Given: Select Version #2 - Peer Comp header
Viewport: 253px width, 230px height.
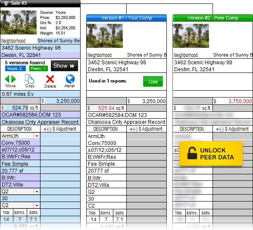Looking at the screenshot, I should click(x=212, y=18).
